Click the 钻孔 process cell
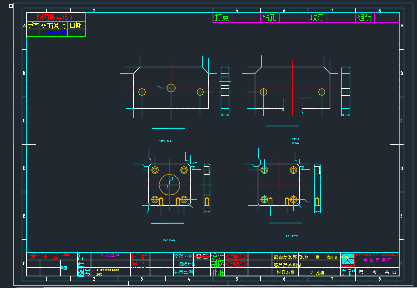The width and height of the screenshot is (417, 288). (269, 17)
